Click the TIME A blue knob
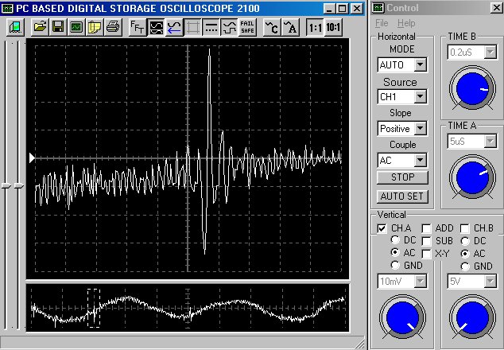This screenshot has height=350, width=504. coord(471,177)
